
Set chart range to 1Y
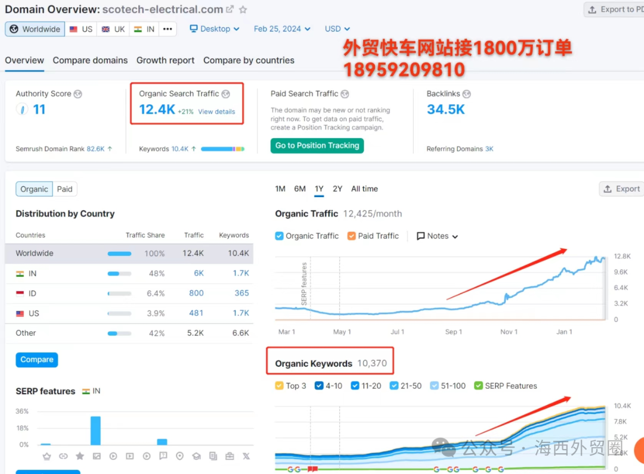[x=319, y=189]
